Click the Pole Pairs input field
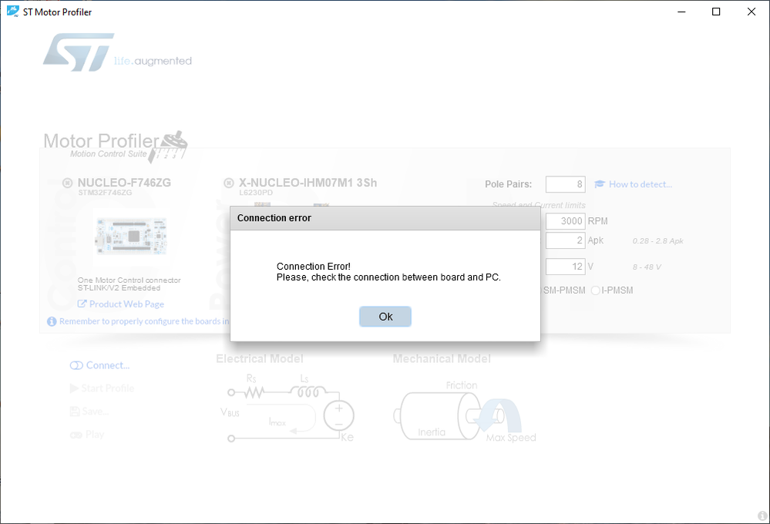This screenshot has height=524, width=770. pos(565,184)
